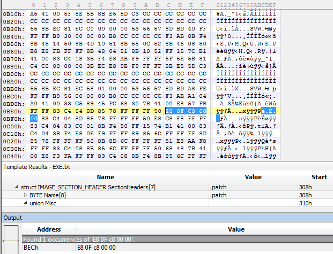Click highlighted byte E8 in row 0BE0h
333x254 pixels.
pos(169,111)
